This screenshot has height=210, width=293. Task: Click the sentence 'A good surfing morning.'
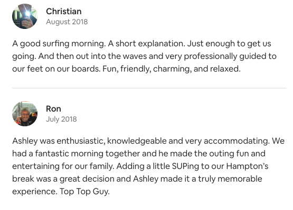pos(59,44)
